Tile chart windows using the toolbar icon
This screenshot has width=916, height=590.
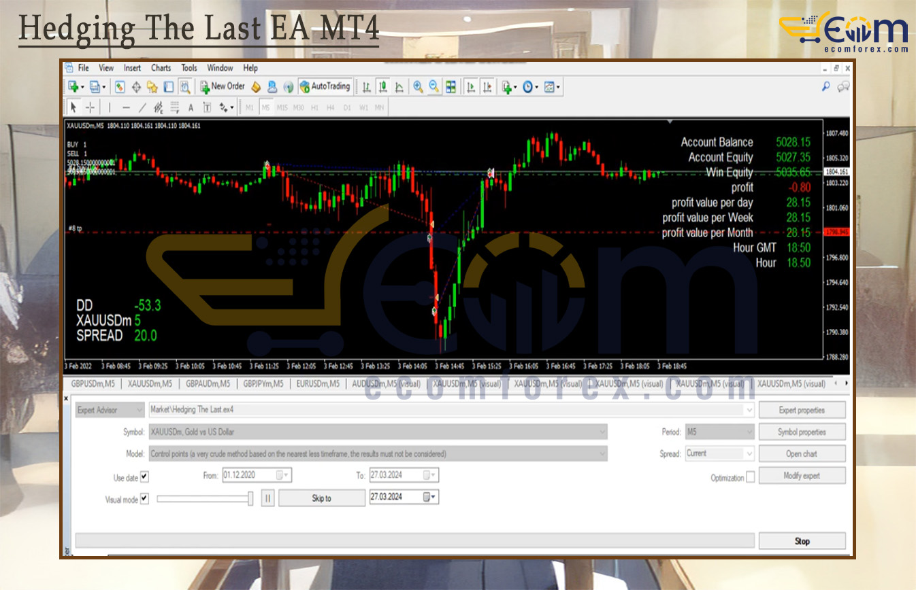pos(450,86)
